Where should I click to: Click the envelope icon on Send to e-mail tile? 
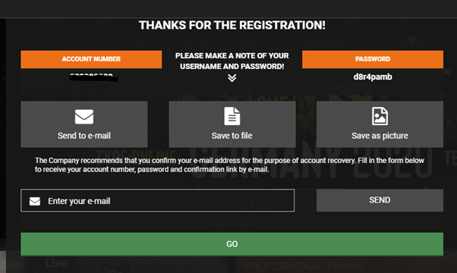coord(84,117)
